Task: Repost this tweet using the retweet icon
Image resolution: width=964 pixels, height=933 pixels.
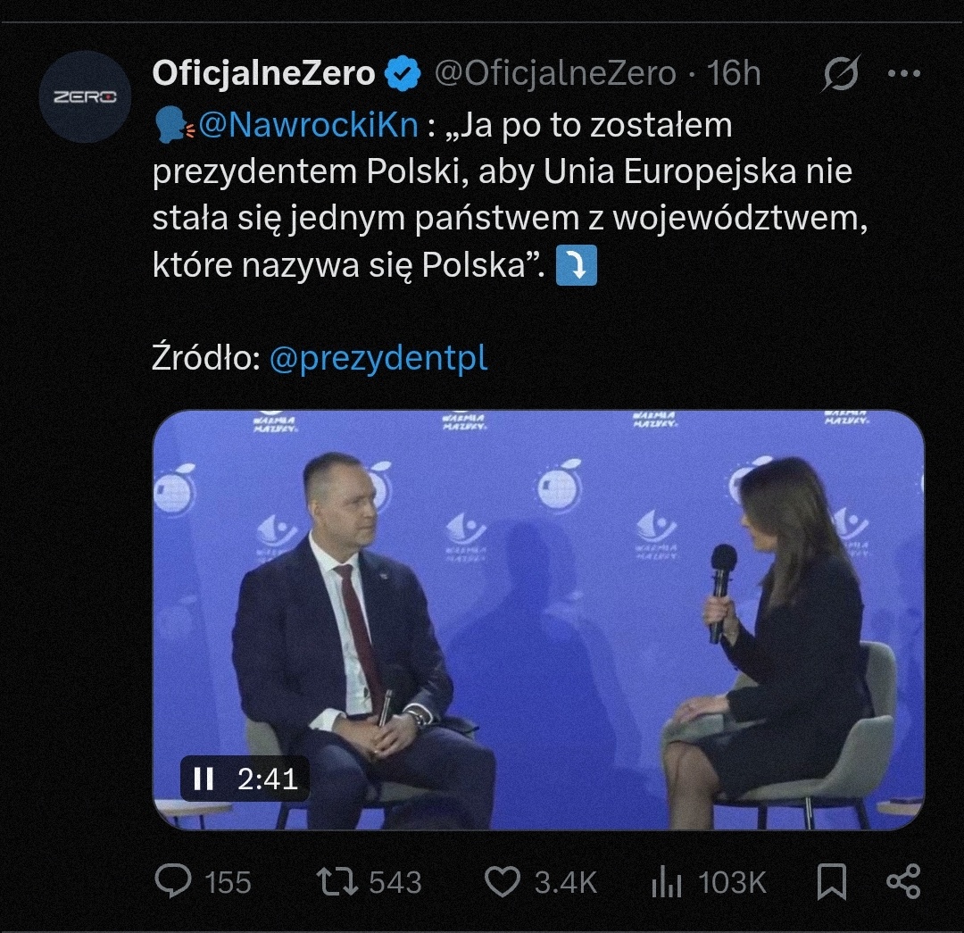Action: pos(338,882)
